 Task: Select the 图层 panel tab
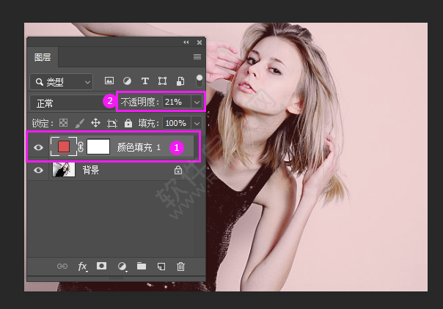[43, 57]
